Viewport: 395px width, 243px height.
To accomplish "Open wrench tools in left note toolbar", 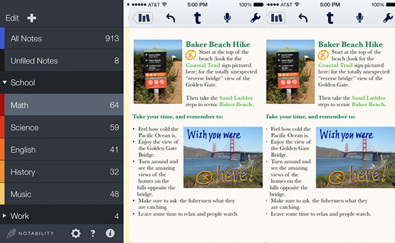I will pyautogui.click(x=255, y=18).
